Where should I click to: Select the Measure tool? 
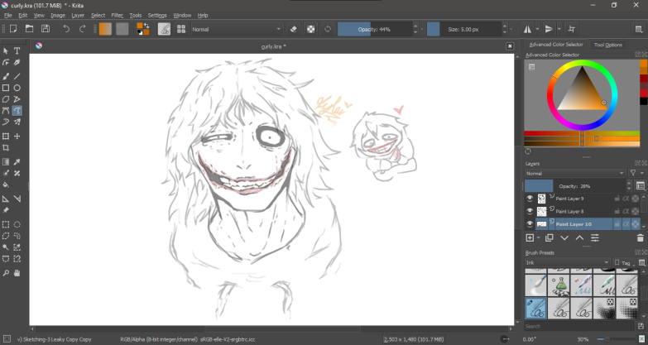pyautogui.click(x=17, y=199)
